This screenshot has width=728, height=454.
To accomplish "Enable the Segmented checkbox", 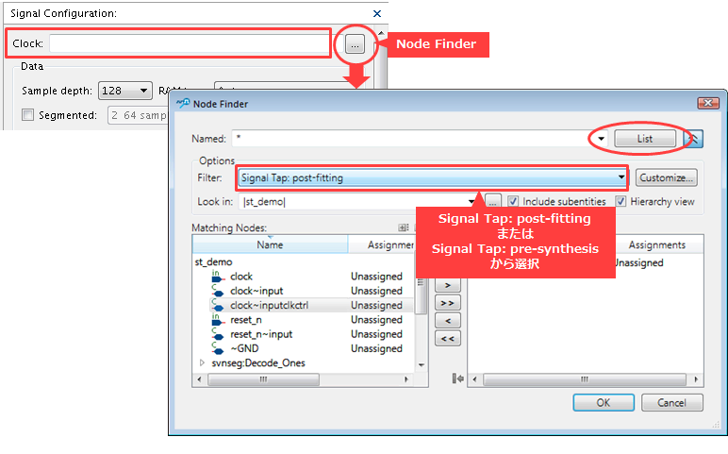I will [x=27, y=115].
